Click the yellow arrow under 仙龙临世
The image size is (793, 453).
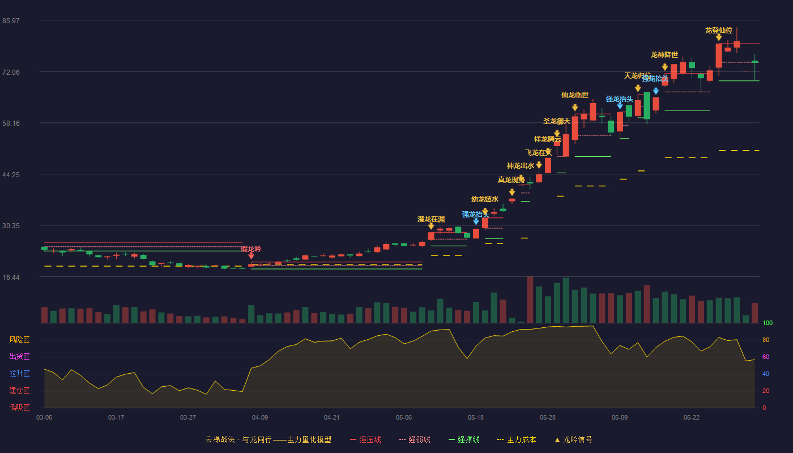point(575,108)
